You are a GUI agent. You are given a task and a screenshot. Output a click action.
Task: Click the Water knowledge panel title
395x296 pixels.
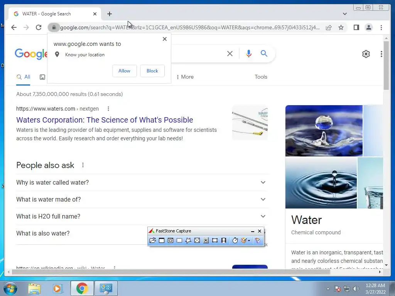coord(306,220)
